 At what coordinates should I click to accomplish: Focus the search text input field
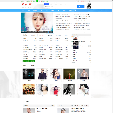[61, 7]
